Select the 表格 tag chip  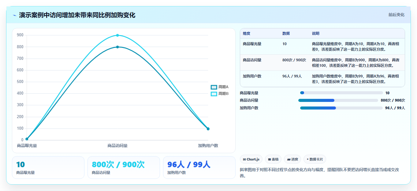(x=273, y=159)
